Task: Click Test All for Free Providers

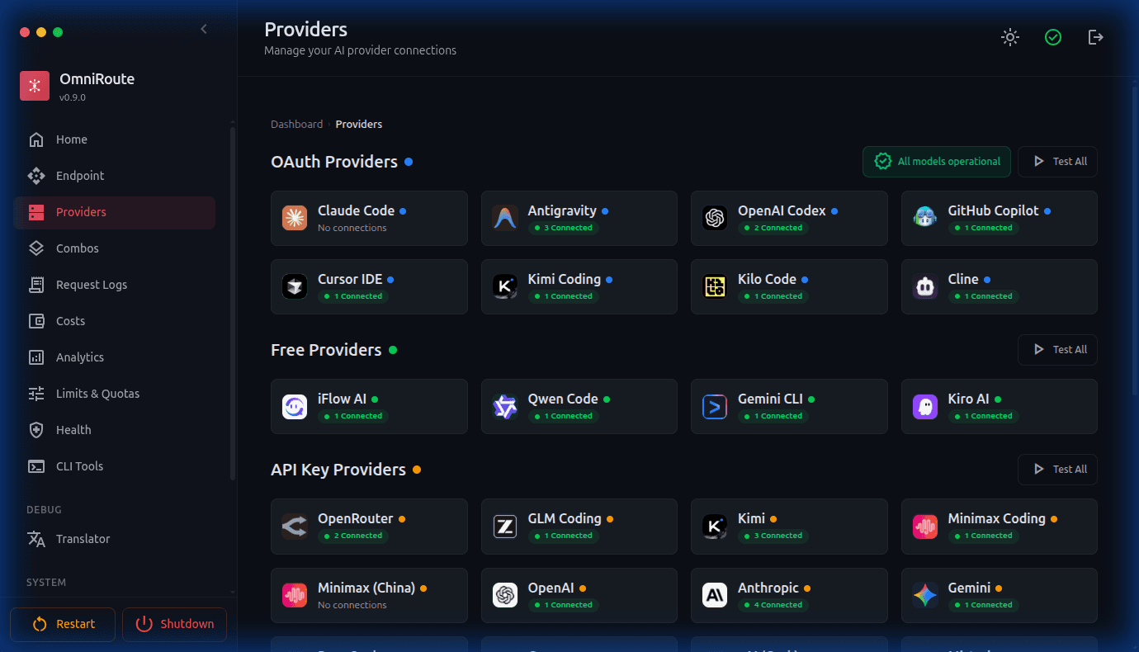Action: coord(1057,350)
